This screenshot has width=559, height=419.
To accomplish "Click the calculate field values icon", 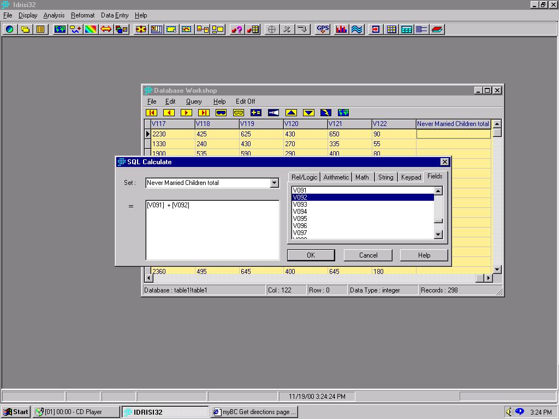I will (256, 112).
